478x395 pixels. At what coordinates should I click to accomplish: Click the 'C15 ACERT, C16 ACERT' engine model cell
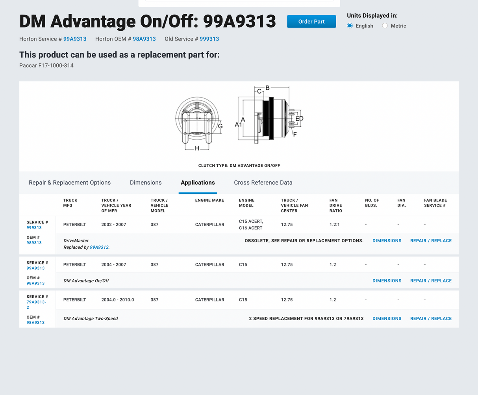251,225
